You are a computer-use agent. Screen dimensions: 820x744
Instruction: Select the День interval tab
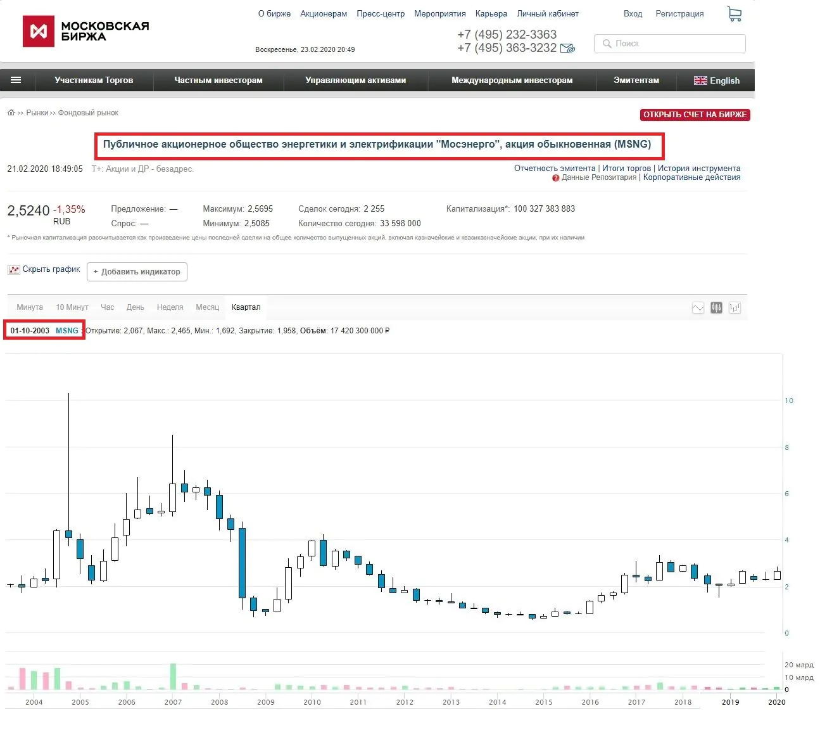[136, 307]
